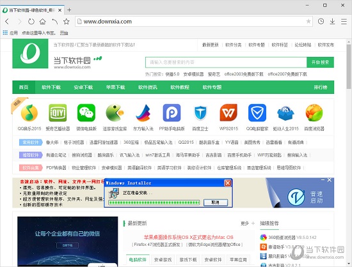The width and height of the screenshot is (352, 267).
Task: Select the 东方输入法 colorful icon
Action: (x=143, y=112)
